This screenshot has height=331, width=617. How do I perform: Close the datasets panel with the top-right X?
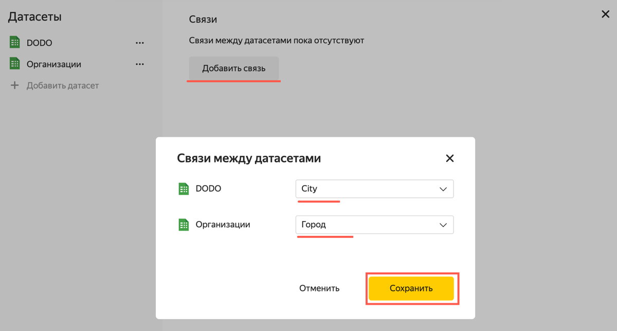606,14
